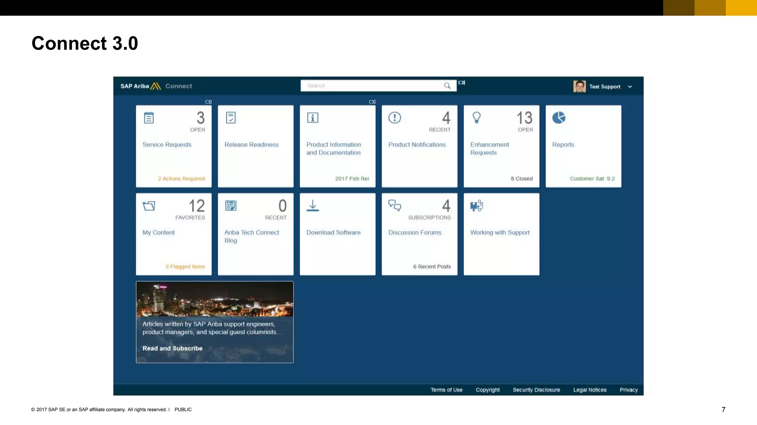Click the Privacy footer link
The image size is (757, 425).
coord(628,390)
